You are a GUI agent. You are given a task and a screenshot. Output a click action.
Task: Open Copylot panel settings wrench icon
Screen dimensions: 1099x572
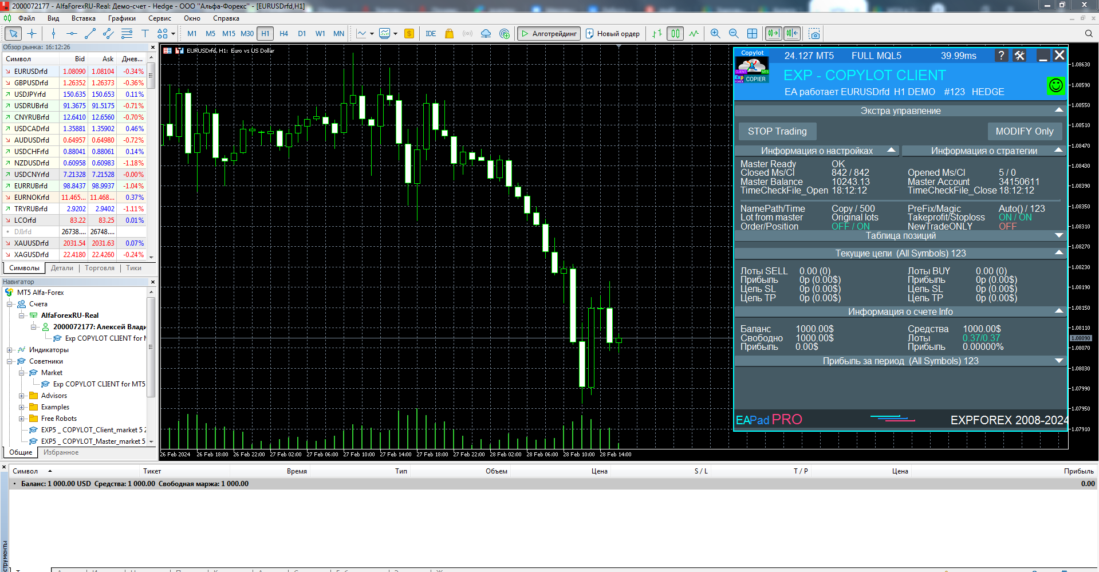(1019, 56)
